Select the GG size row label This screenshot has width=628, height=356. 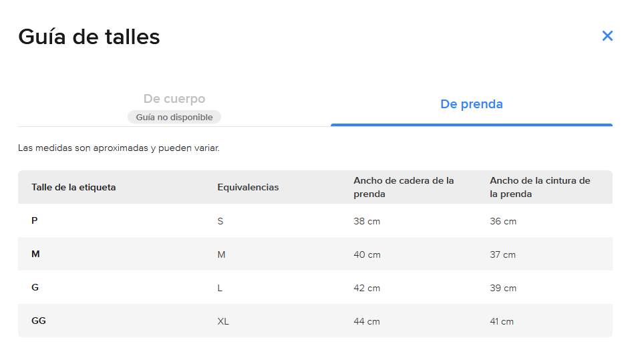(39, 321)
